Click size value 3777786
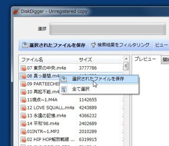 [88, 68]
